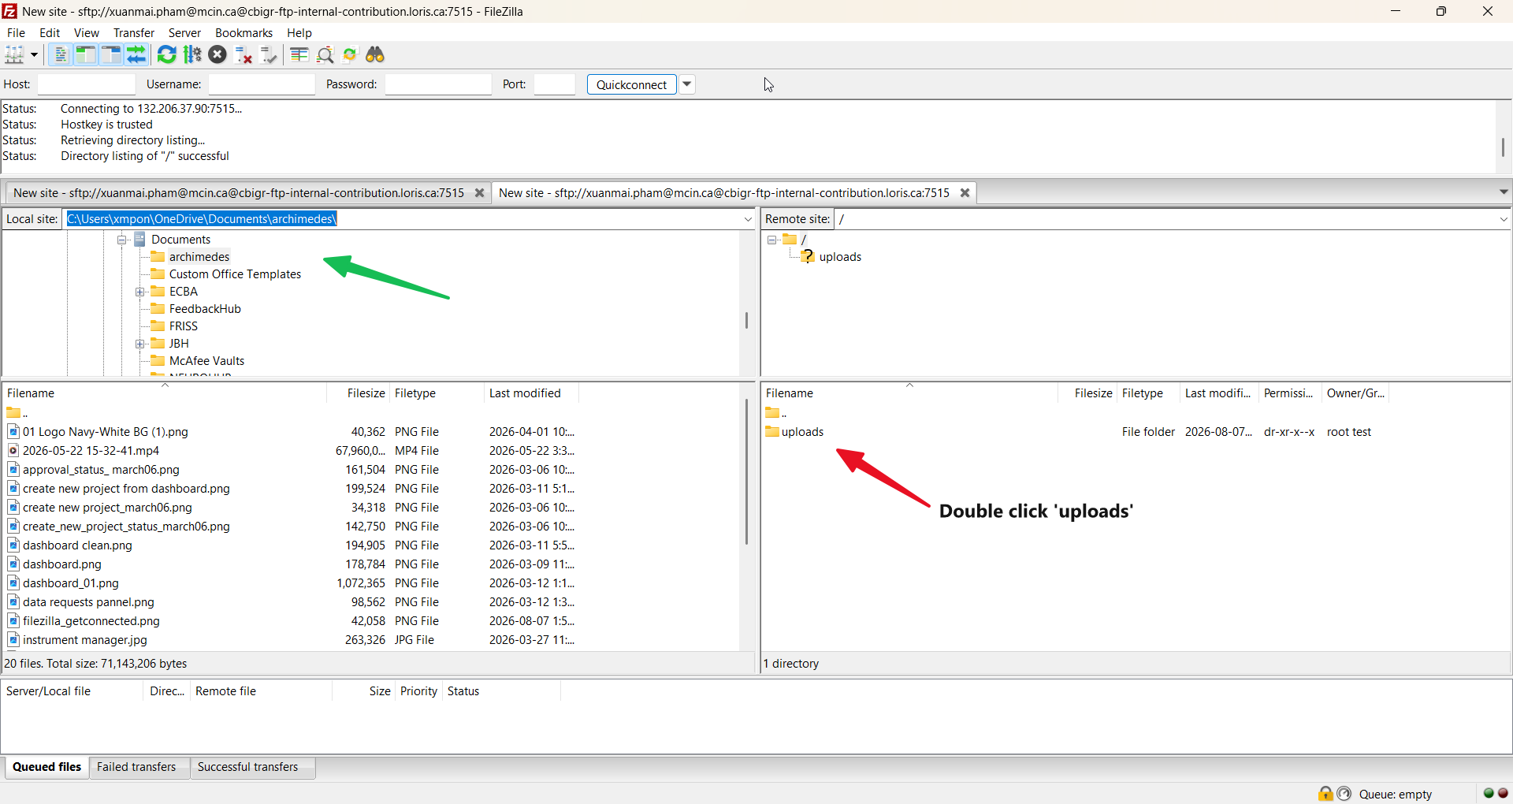Open the Quickconnect history dropdown
The height and width of the screenshot is (804, 1513).
coord(687,84)
